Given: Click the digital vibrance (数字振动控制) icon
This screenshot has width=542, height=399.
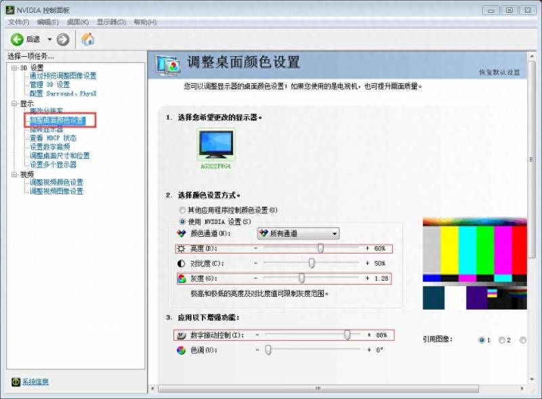Looking at the screenshot, I should click(x=181, y=335).
